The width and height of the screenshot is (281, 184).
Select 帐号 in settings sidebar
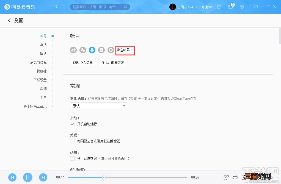tap(43, 36)
